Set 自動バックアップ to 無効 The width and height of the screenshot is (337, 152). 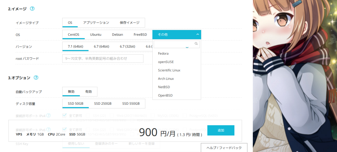click(71, 91)
